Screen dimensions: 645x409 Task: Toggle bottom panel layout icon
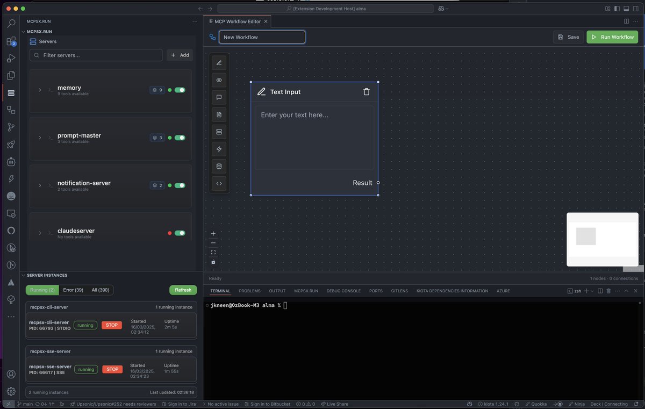[626, 9]
